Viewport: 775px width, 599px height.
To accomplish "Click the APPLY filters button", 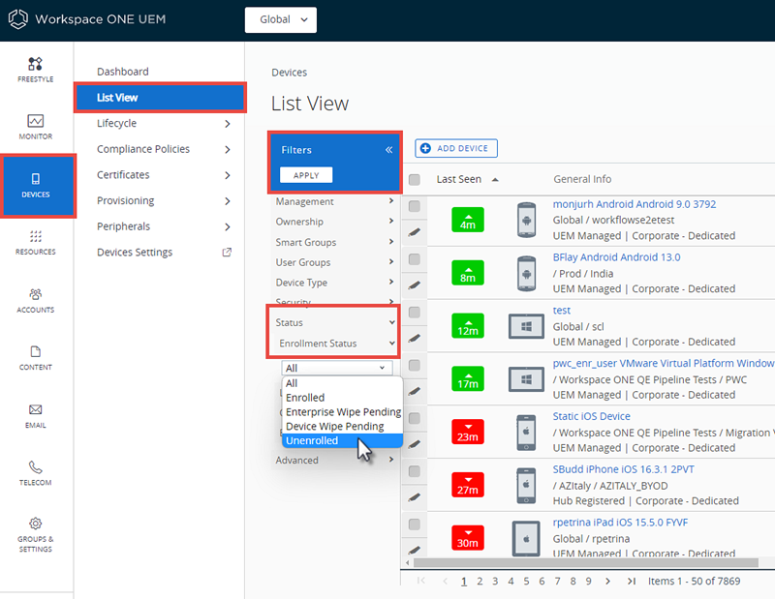I will [x=306, y=175].
